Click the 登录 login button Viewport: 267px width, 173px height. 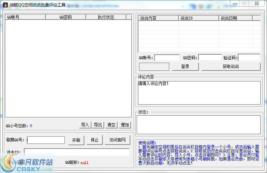coord(185,66)
